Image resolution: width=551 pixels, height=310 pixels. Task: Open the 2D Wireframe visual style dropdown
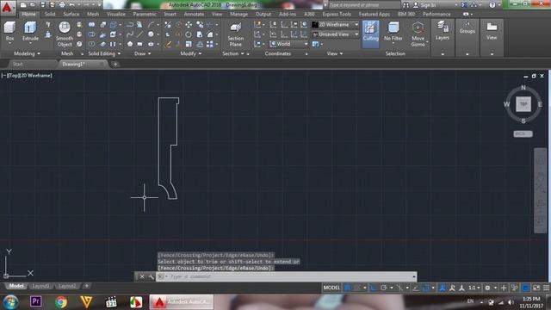click(336, 25)
